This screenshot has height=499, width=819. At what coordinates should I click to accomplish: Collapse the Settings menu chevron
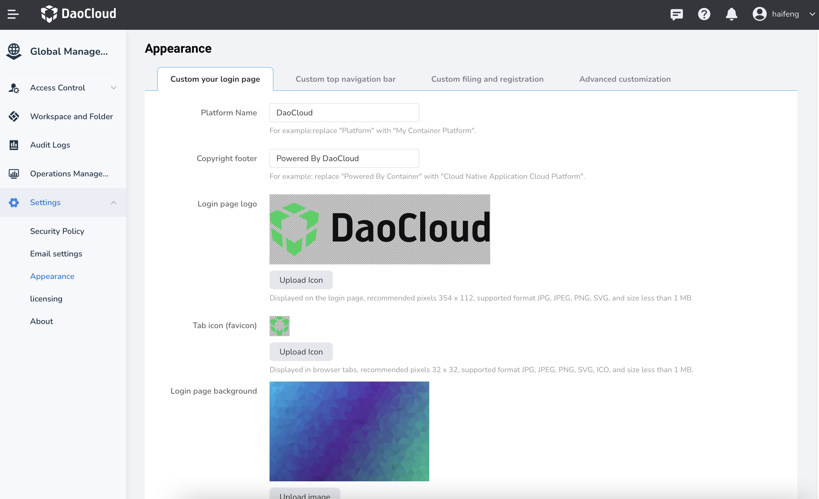point(114,203)
